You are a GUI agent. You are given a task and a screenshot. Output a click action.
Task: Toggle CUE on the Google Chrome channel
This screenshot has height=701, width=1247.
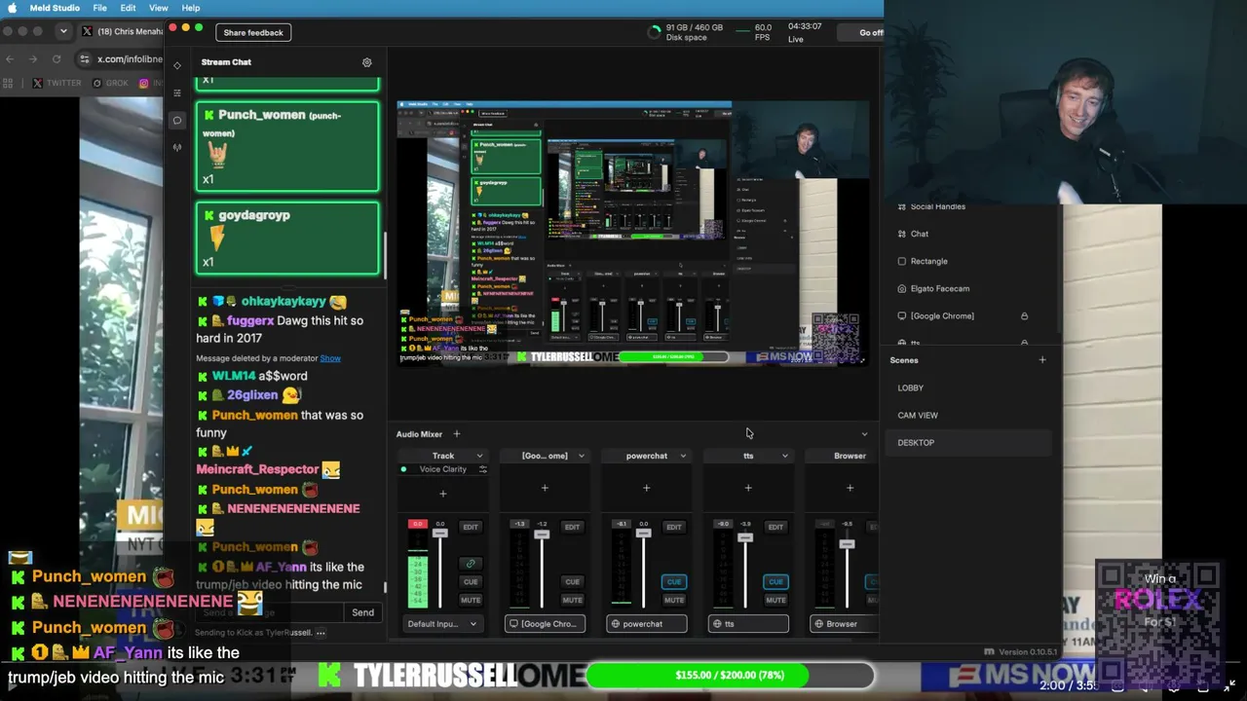[x=572, y=582]
